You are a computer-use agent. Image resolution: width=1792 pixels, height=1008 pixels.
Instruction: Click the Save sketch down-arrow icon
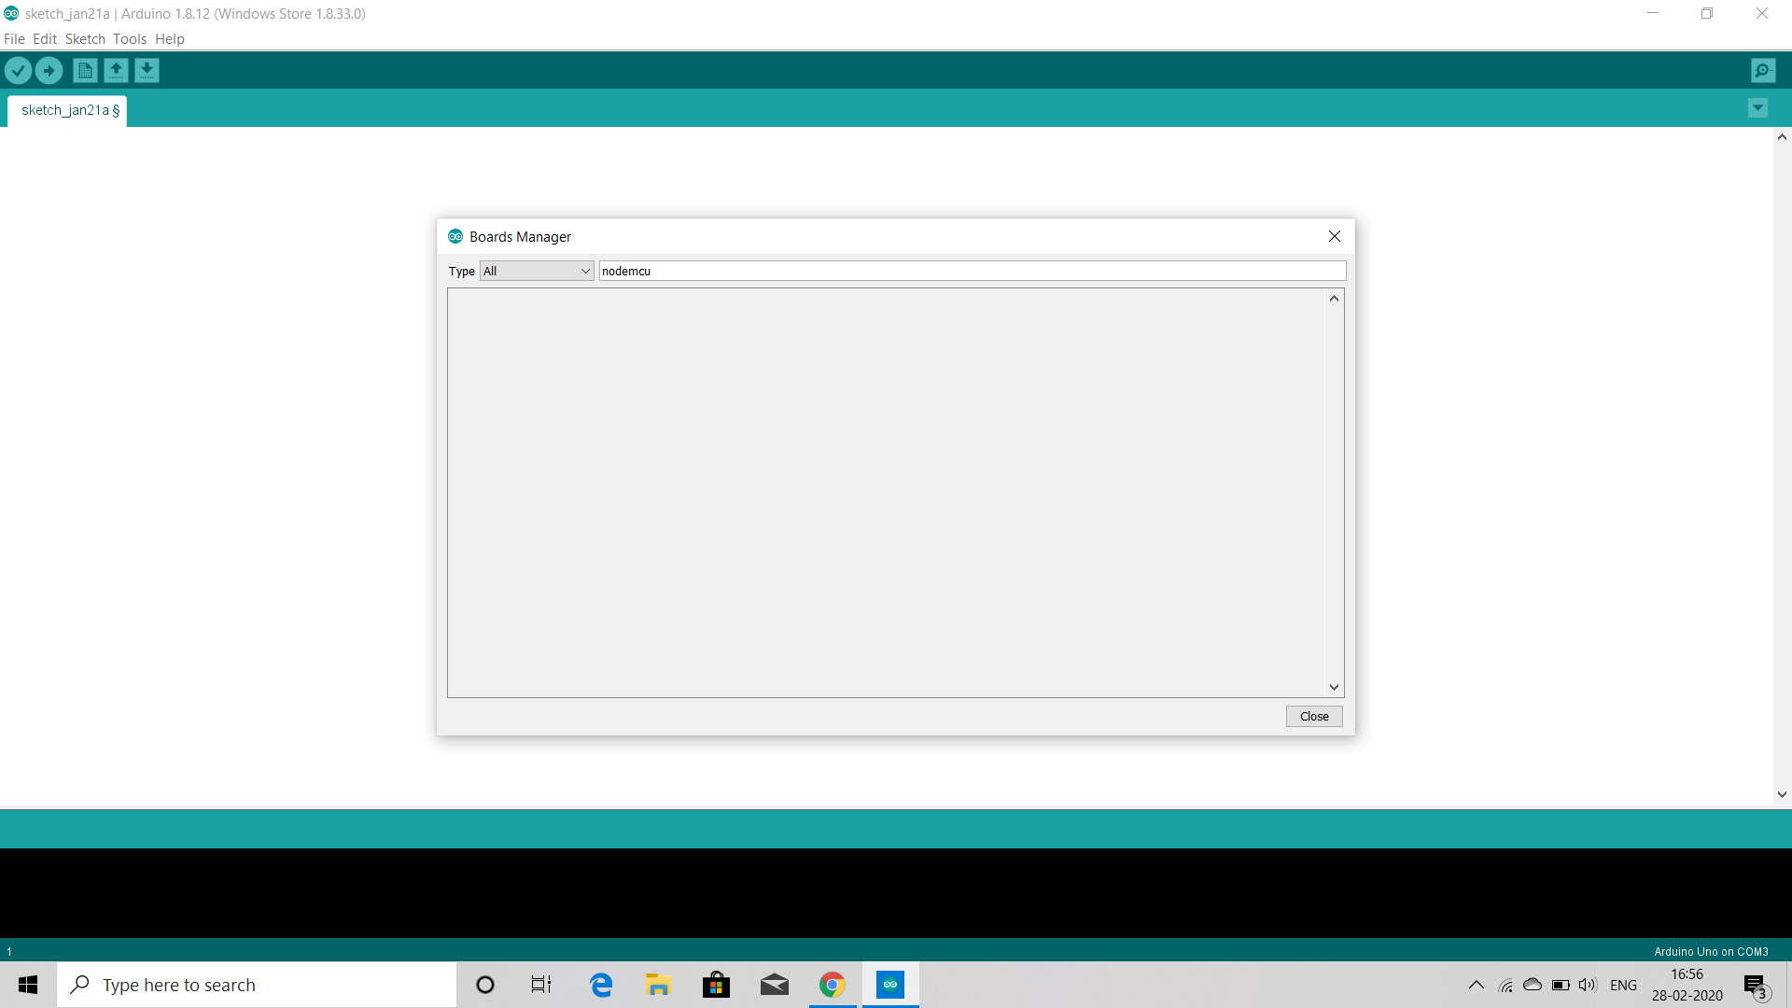(x=147, y=70)
